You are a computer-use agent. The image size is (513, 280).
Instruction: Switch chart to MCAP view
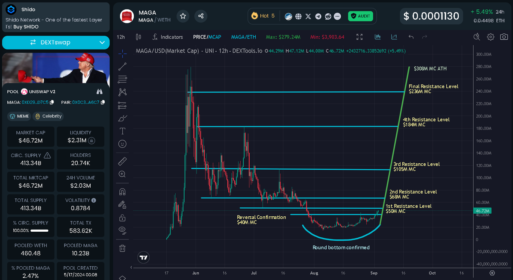[x=215, y=37]
